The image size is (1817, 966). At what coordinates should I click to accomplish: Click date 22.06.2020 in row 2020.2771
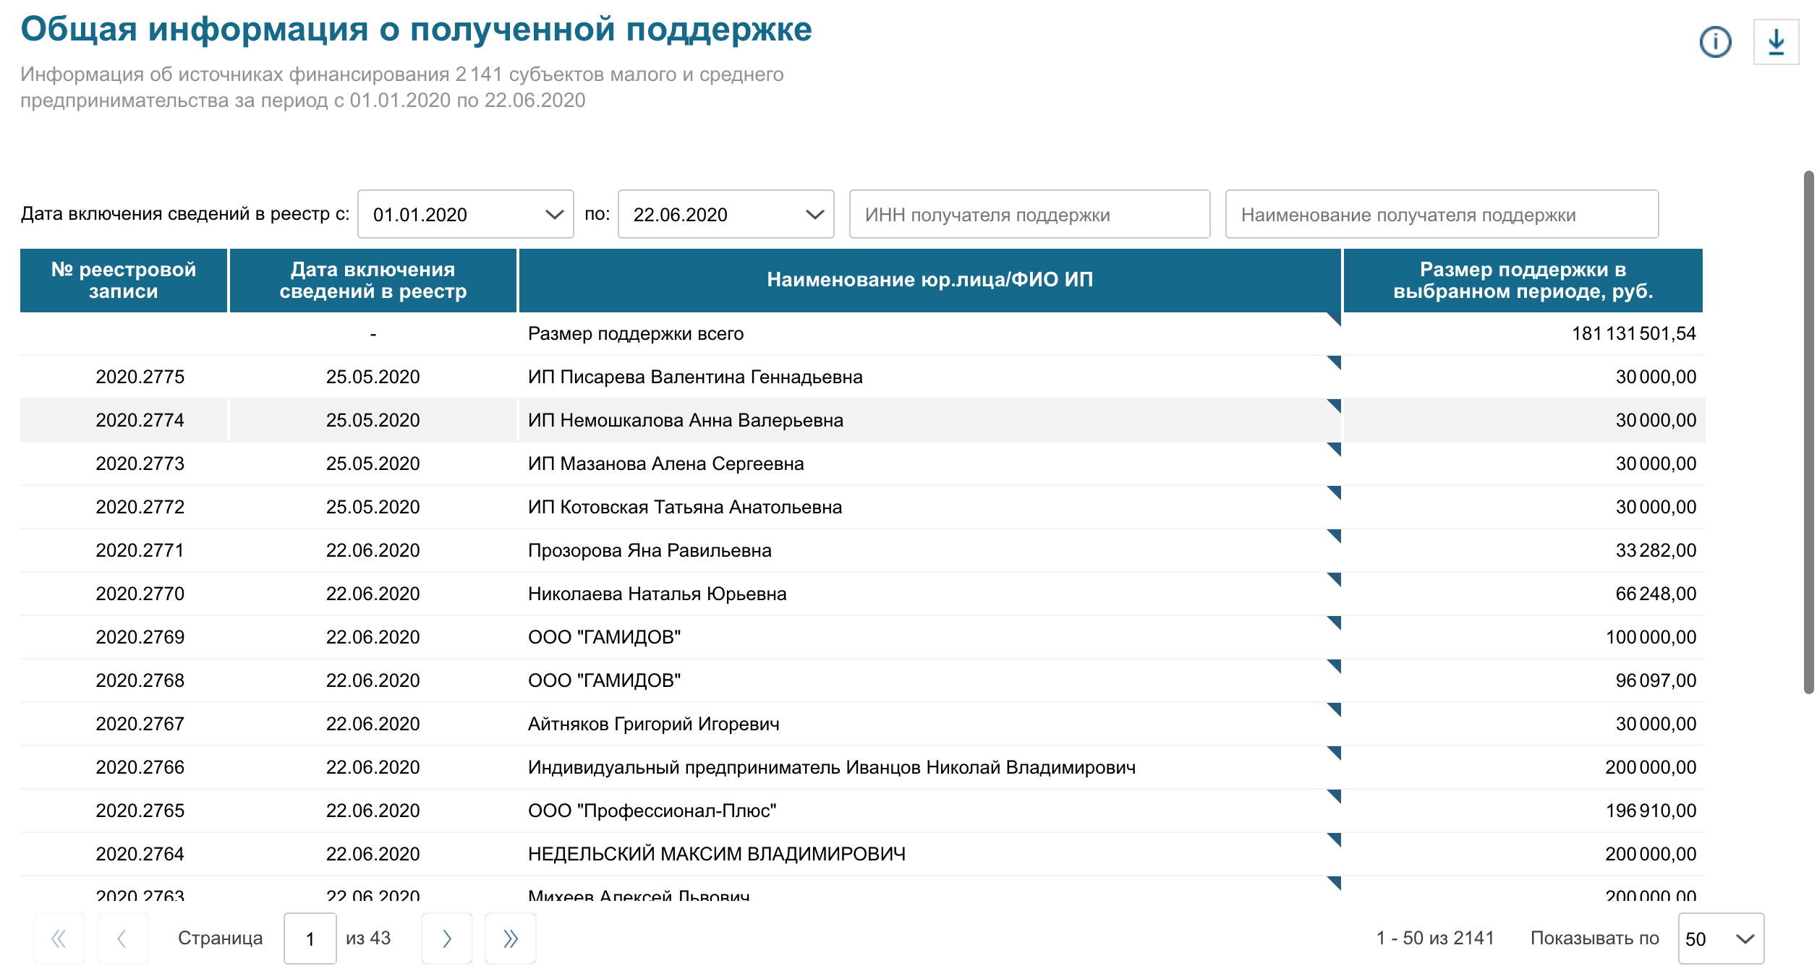[x=373, y=550]
